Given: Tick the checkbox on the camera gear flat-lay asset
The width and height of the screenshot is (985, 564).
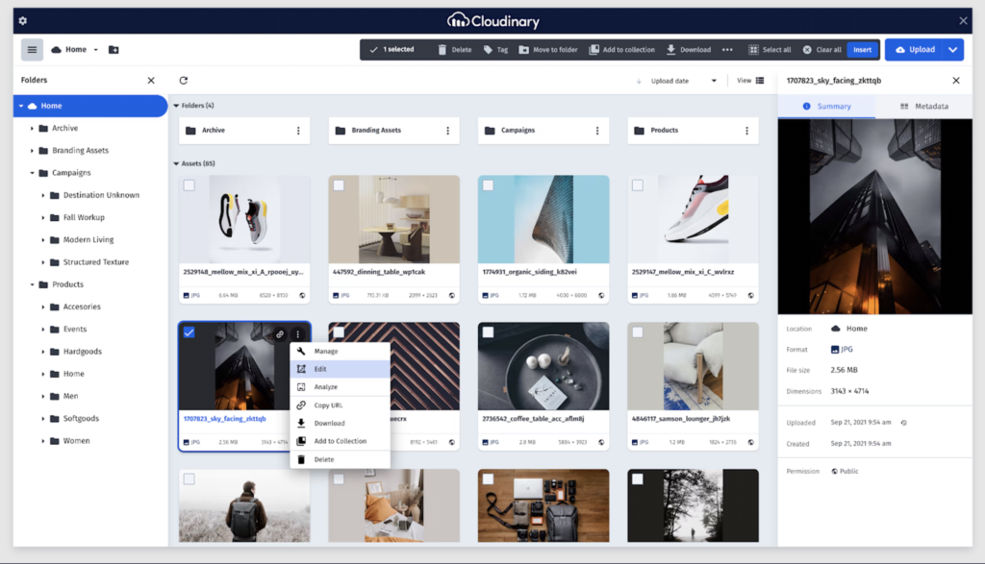Looking at the screenshot, I should click(488, 479).
